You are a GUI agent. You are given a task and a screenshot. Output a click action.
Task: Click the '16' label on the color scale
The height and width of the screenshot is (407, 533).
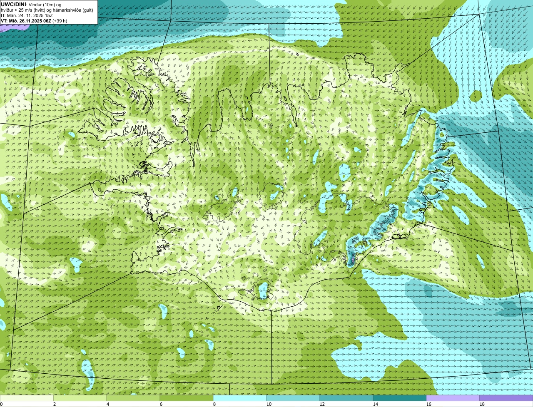coord(429,404)
